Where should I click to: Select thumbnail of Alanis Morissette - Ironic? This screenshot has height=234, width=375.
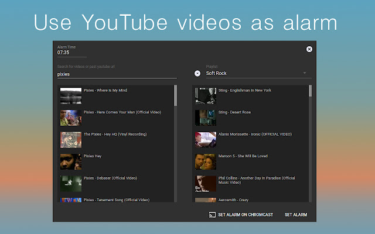coord(206,140)
